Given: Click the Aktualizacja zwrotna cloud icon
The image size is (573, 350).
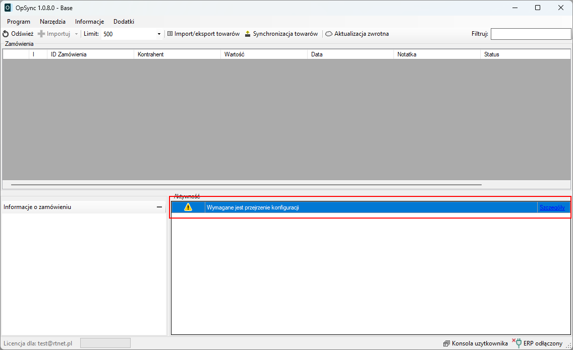Looking at the screenshot, I should click(x=329, y=34).
